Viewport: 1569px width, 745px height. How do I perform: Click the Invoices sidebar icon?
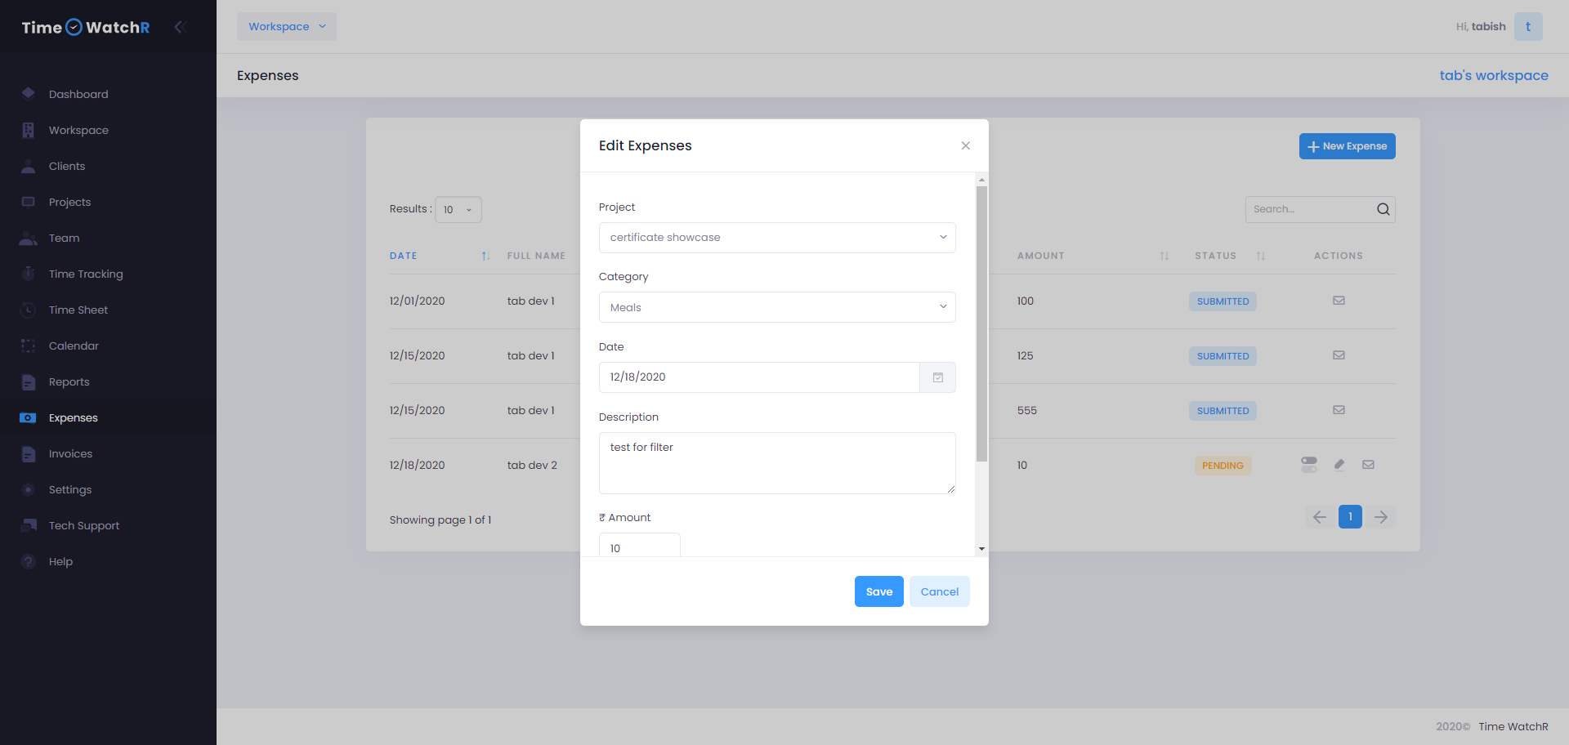click(29, 453)
